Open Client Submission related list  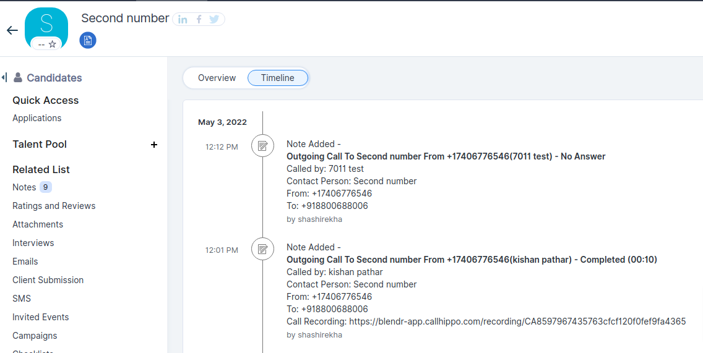(48, 280)
